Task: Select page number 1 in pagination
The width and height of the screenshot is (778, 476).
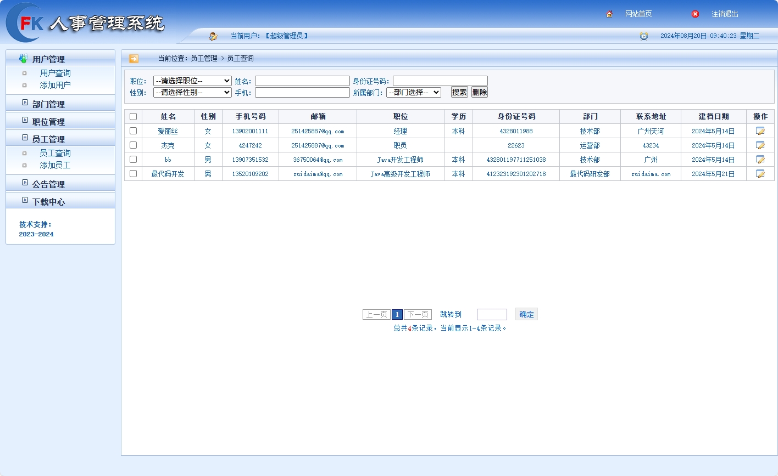Action: pos(397,314)
